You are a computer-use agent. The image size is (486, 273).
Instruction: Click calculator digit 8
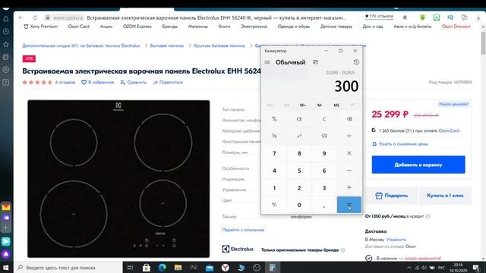(x=299, y=153)
